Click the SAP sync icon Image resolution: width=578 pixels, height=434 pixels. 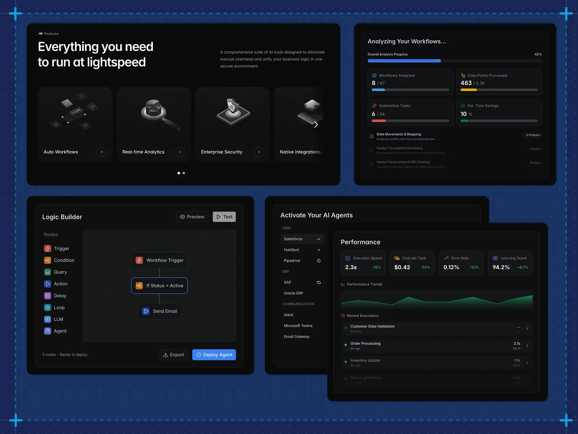(319, 282)
